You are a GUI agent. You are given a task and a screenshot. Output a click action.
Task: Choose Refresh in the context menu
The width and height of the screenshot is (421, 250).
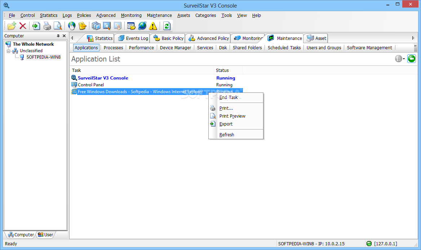click(236, 135)
